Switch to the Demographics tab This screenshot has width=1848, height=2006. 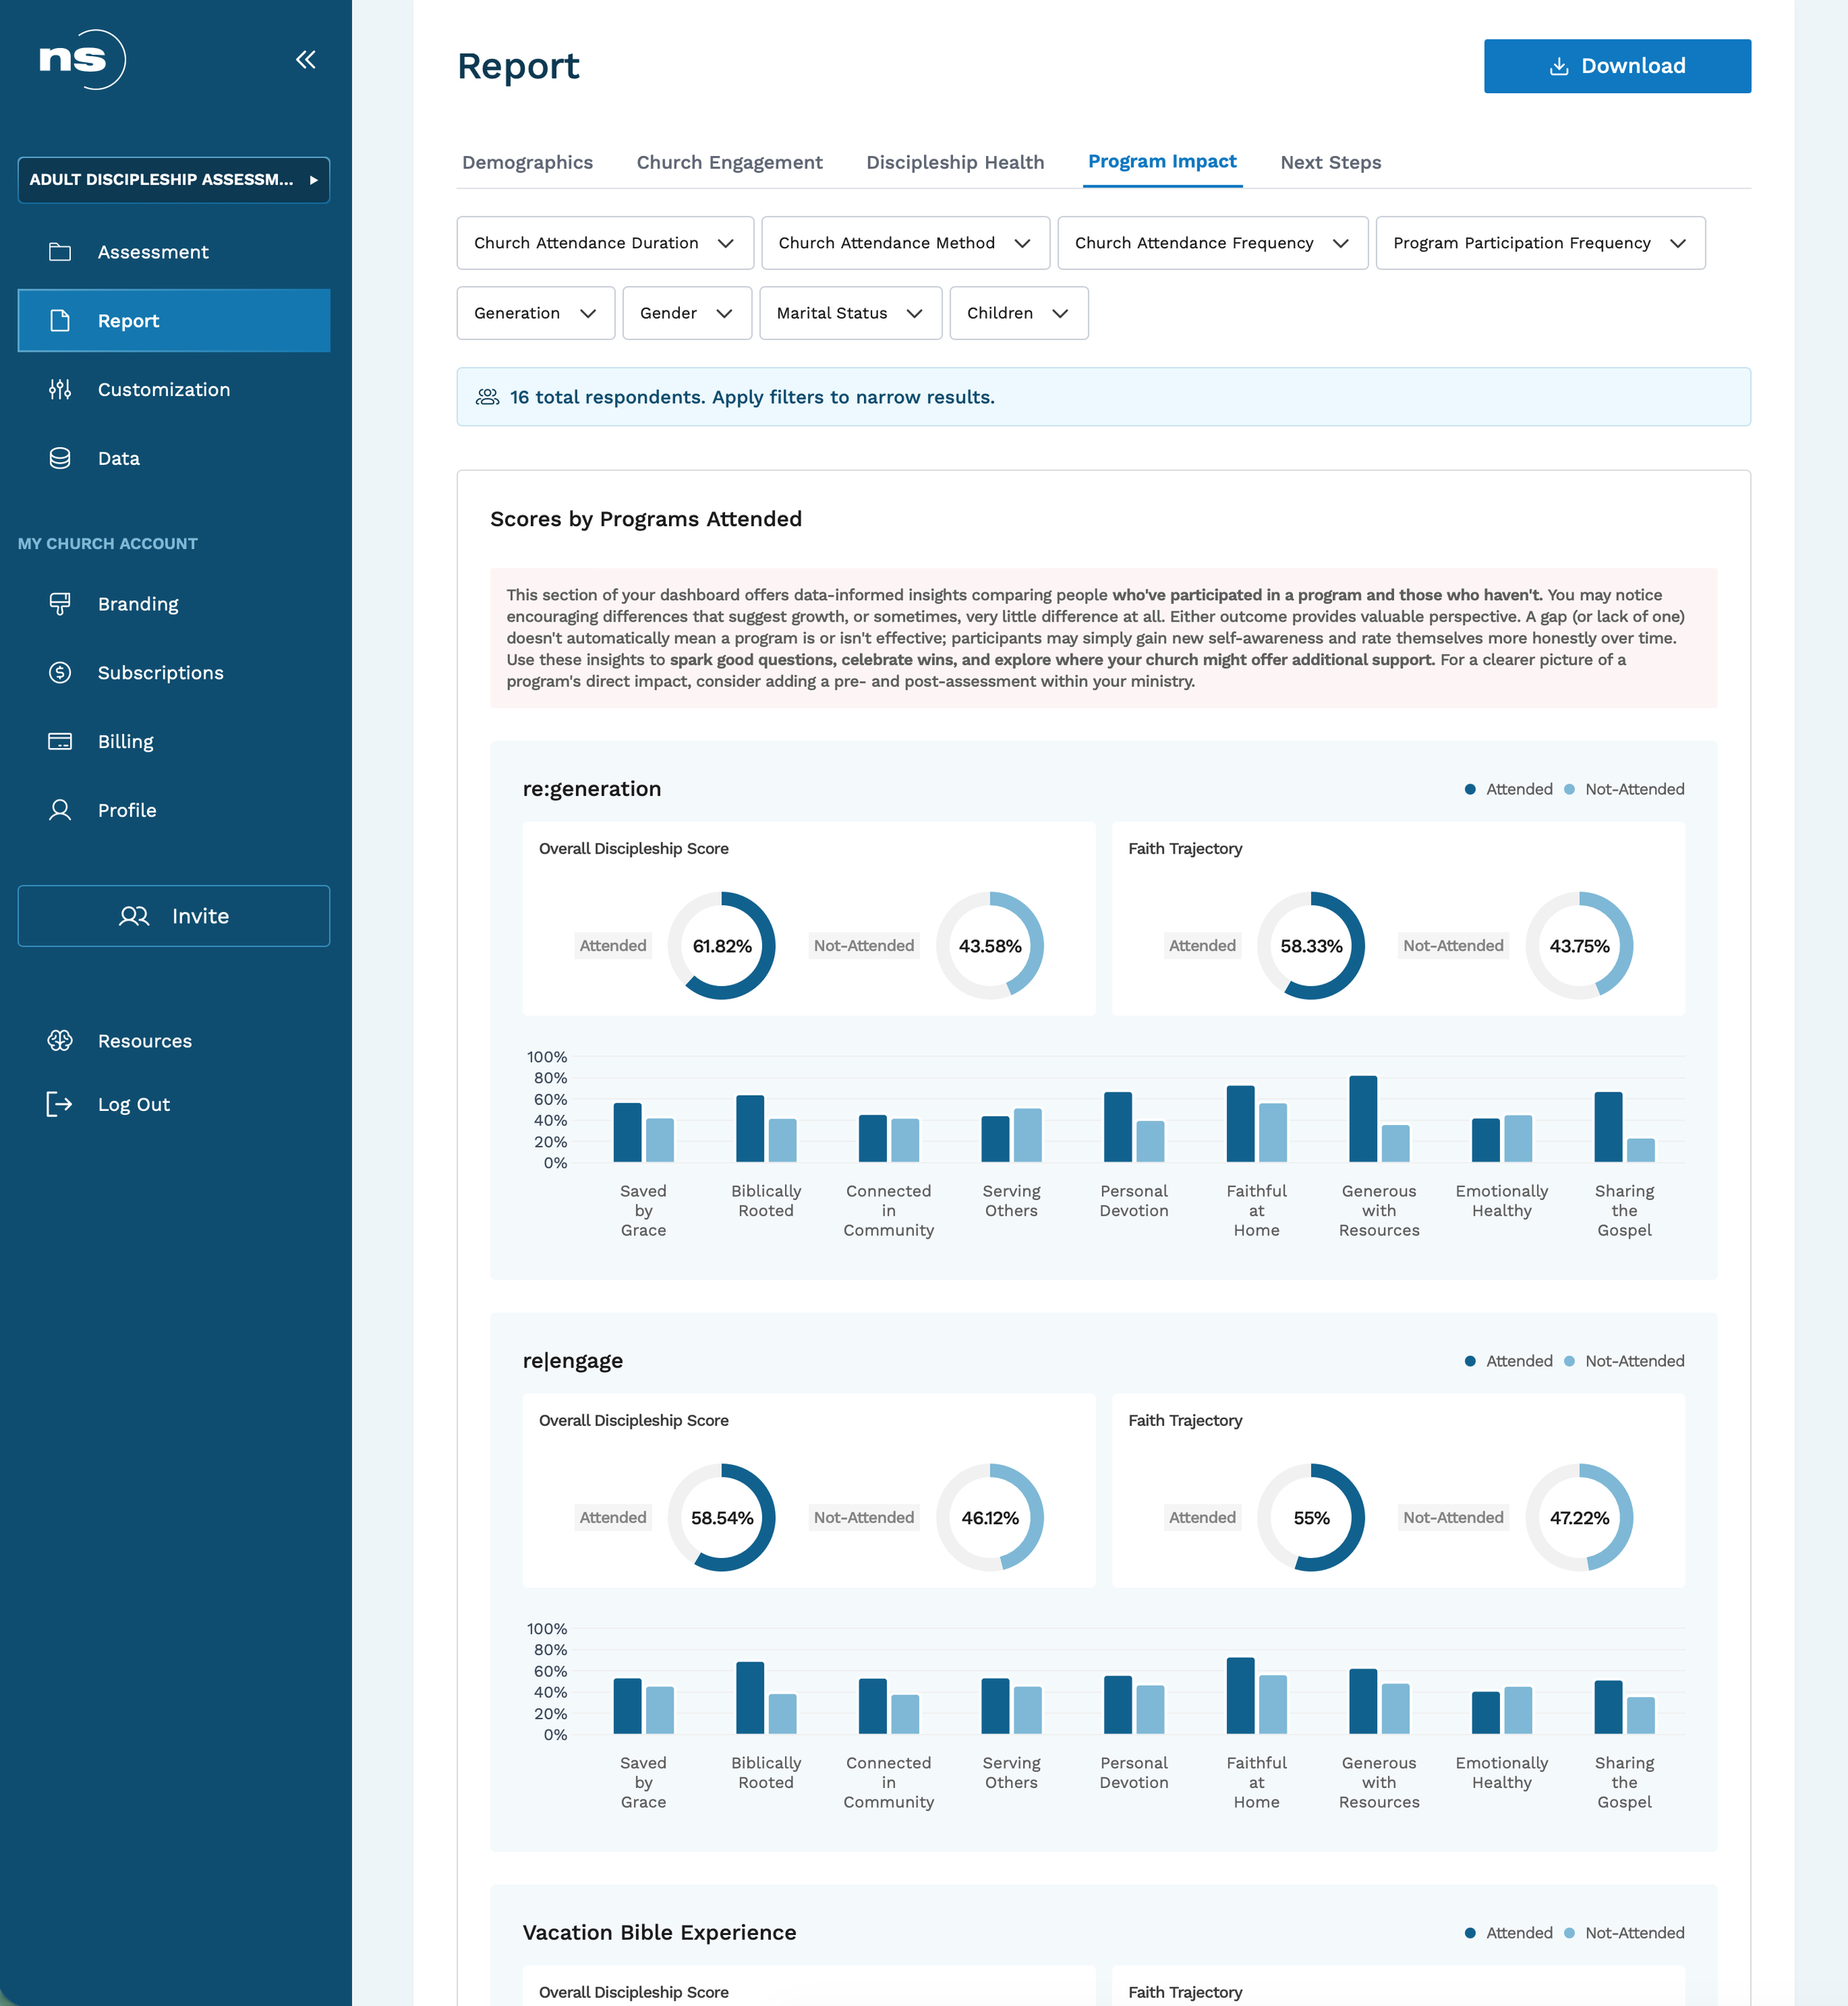pyautogui.click(x=527, y=162)
